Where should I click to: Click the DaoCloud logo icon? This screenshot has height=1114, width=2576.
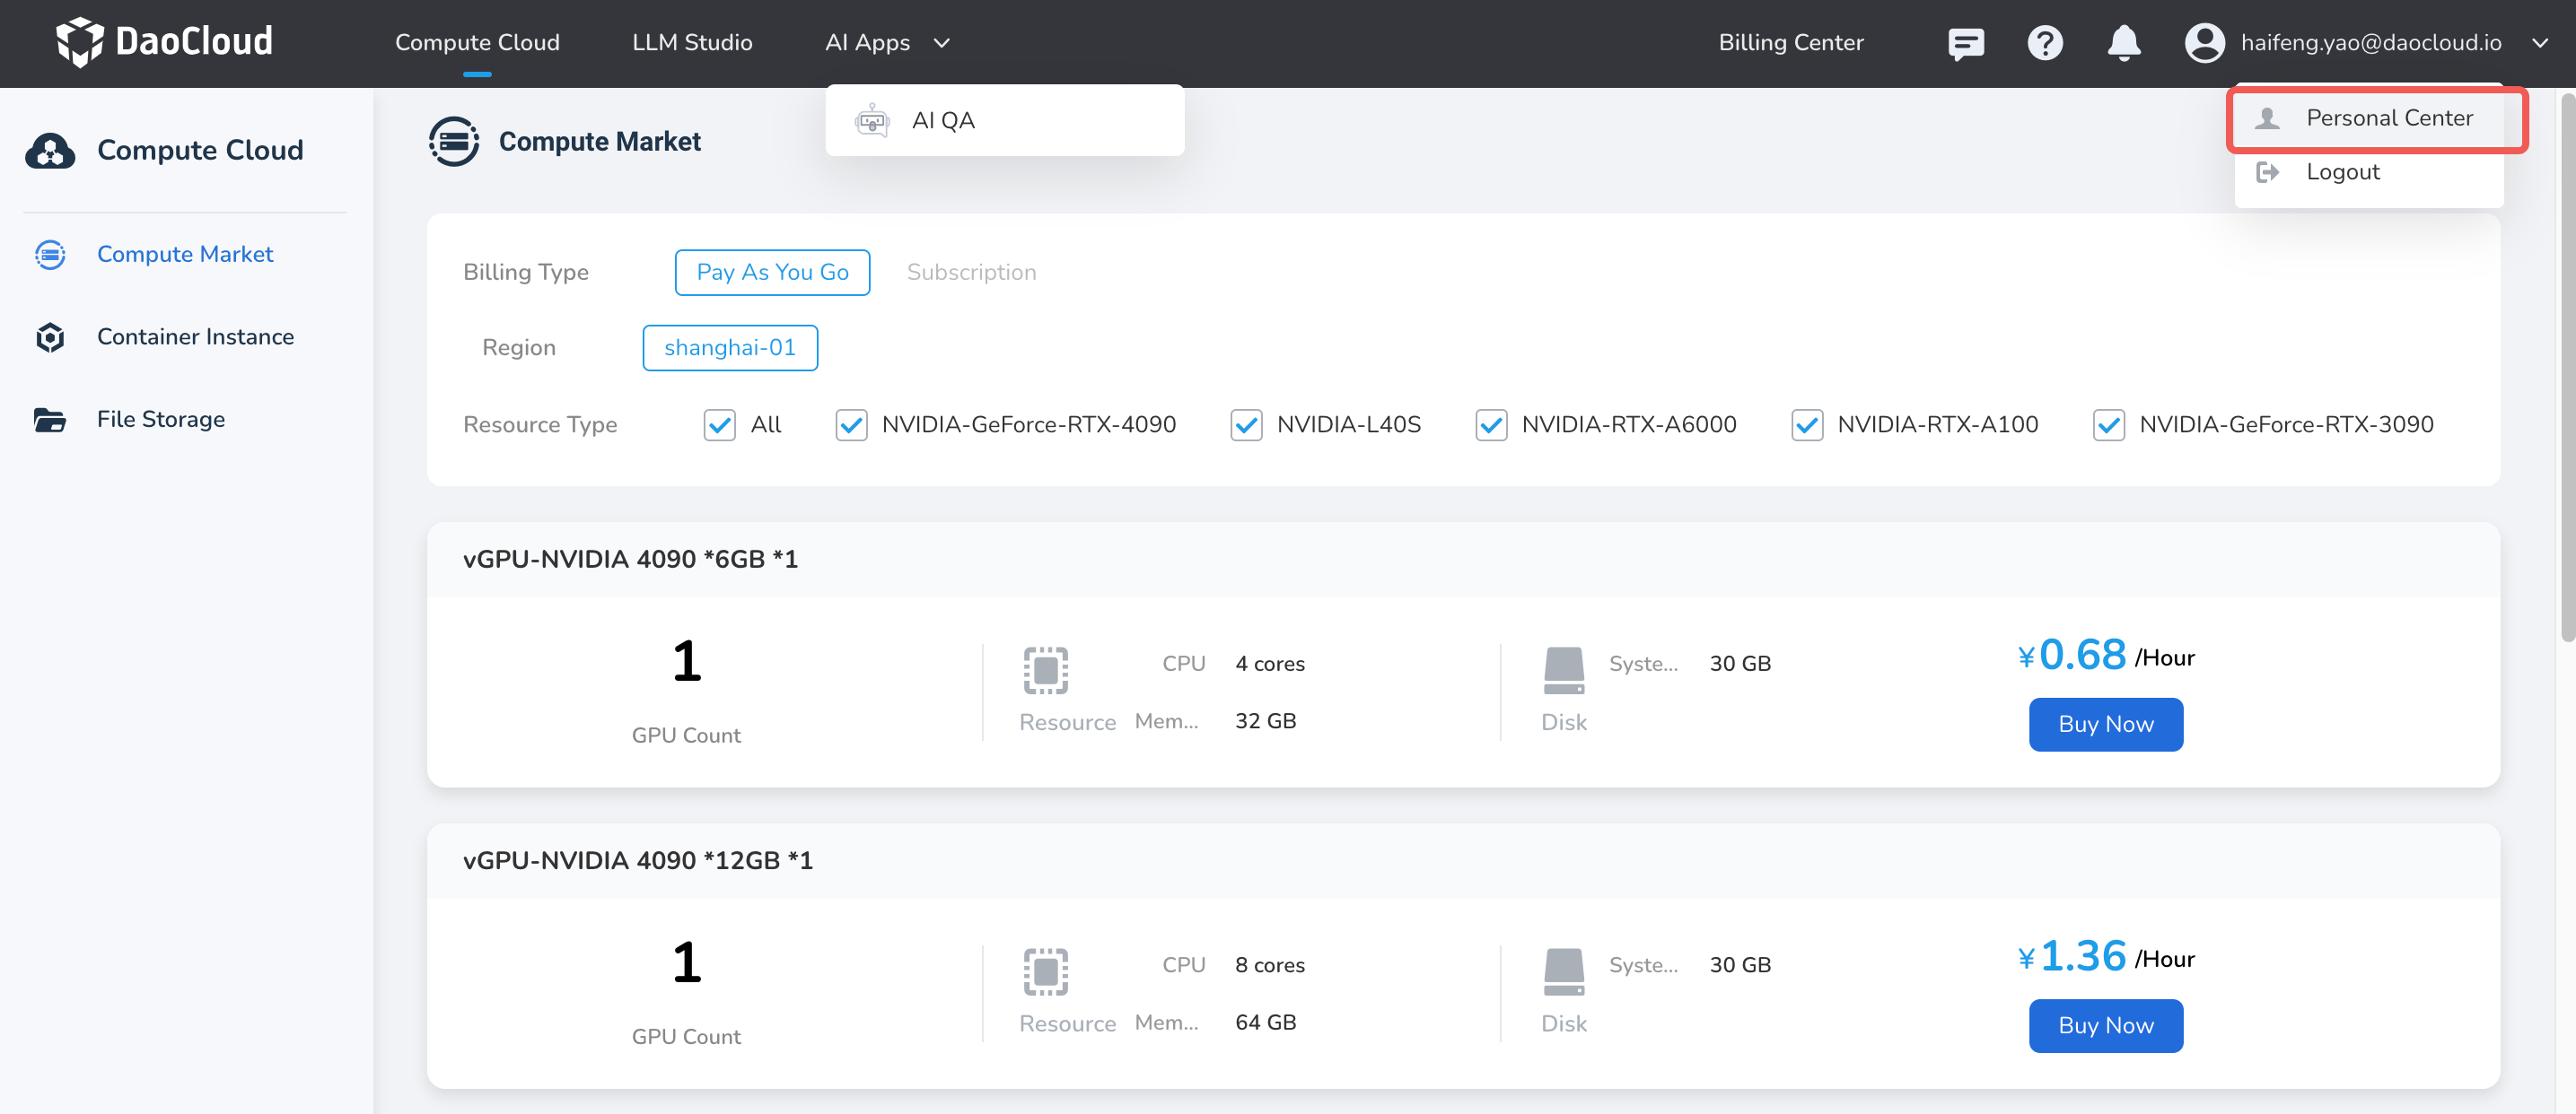[79, 42]
